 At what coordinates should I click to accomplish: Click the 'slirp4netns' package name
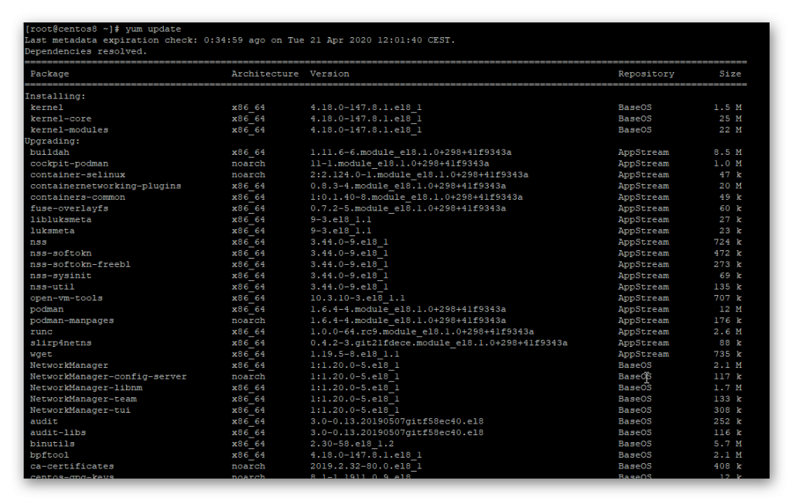pos(60,343)
